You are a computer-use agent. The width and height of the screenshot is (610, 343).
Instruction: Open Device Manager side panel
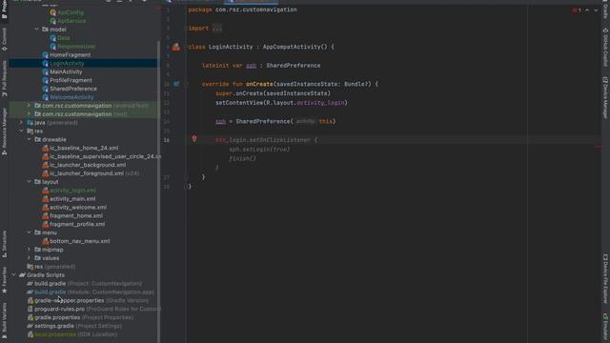click(605, 97)
